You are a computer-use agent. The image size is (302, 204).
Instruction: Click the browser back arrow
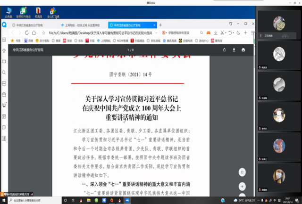13,33
